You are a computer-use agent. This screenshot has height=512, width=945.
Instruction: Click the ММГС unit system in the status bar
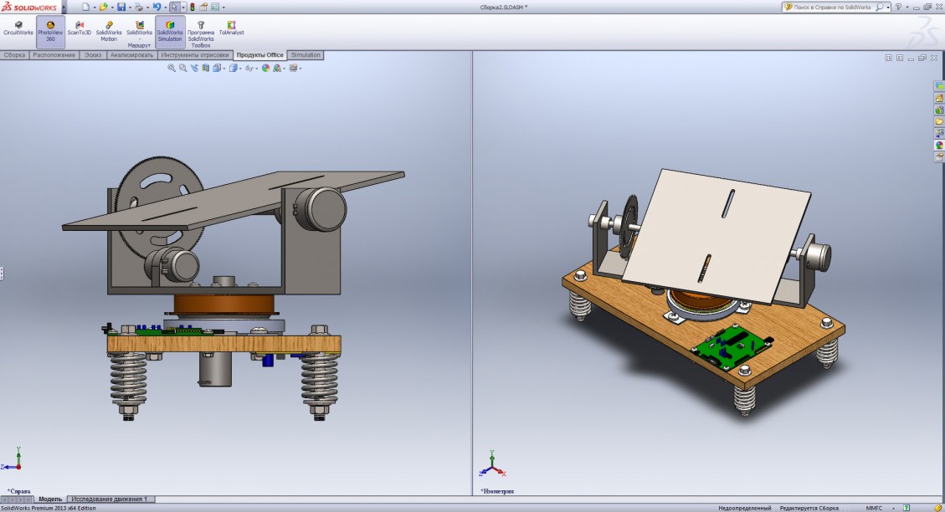(873, 508)
